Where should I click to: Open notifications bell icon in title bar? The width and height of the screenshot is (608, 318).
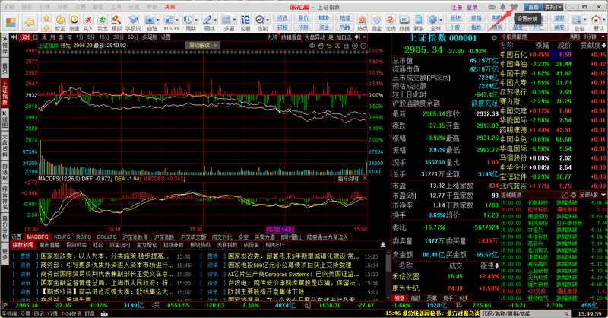(502, 6)
